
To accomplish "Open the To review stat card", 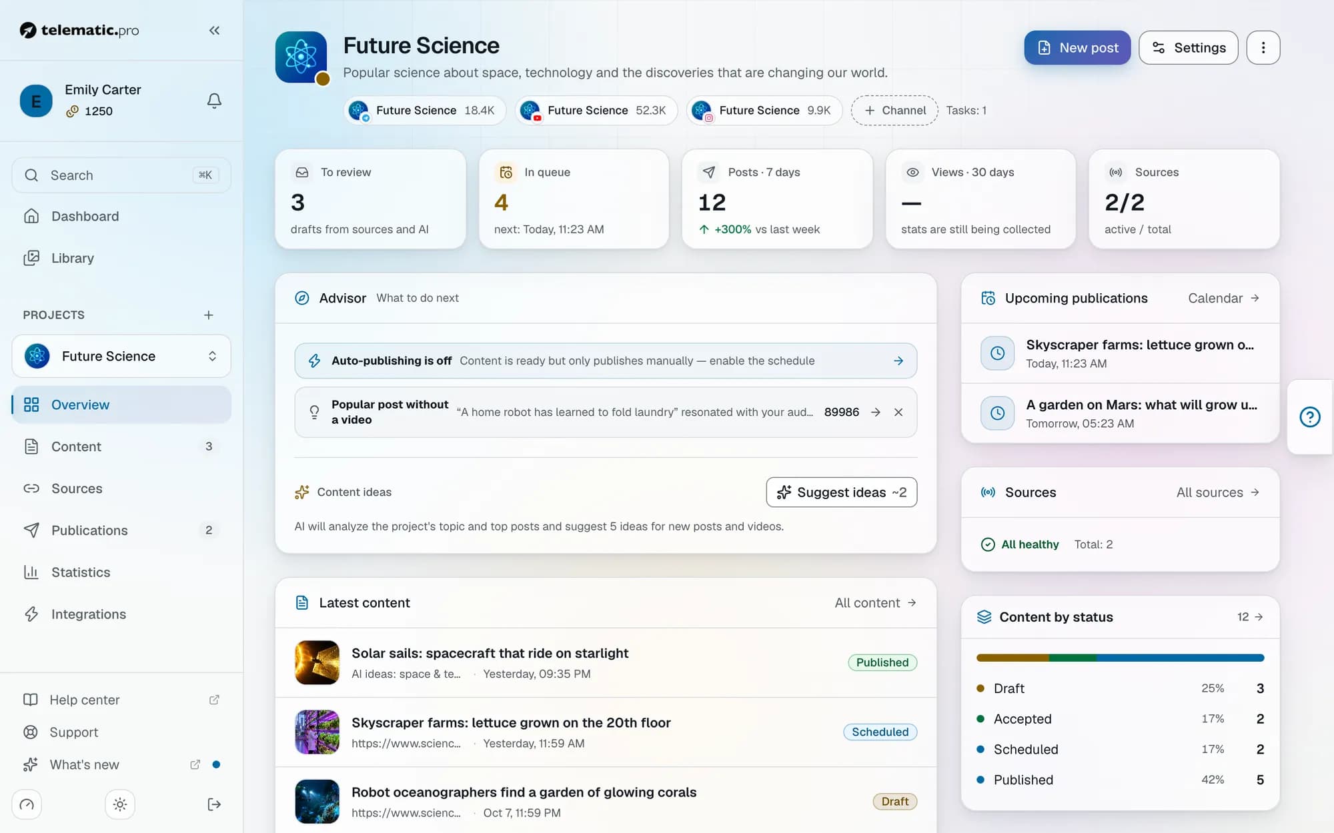I will click(370, 199).
